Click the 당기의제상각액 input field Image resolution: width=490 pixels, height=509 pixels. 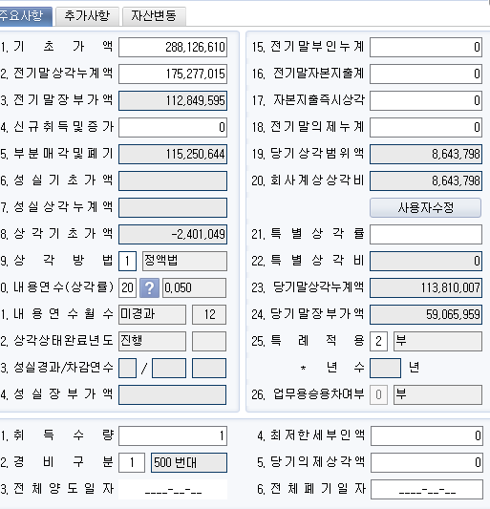tap(427, 462)
